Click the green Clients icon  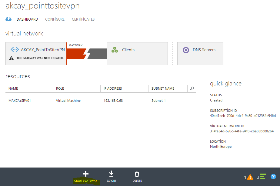click(115, 50)
